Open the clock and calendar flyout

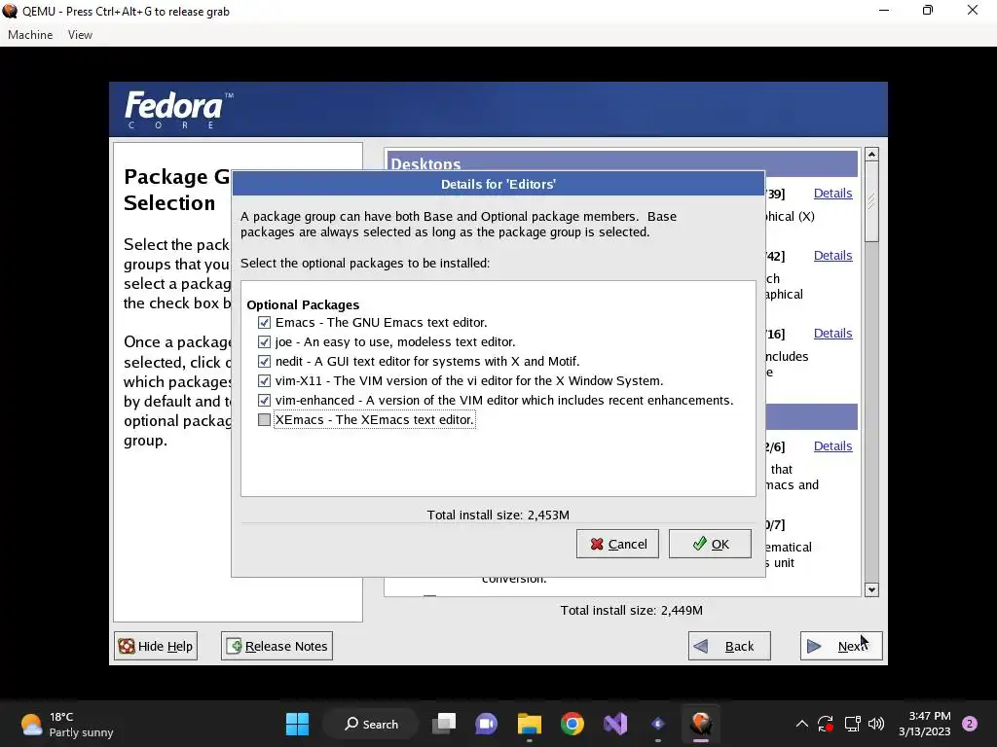pyautogui.click(x=925, y=724)
